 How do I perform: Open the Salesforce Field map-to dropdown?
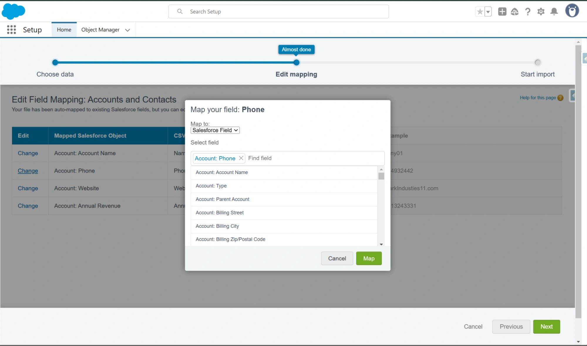pyautogui.click(x=215, y=130)
